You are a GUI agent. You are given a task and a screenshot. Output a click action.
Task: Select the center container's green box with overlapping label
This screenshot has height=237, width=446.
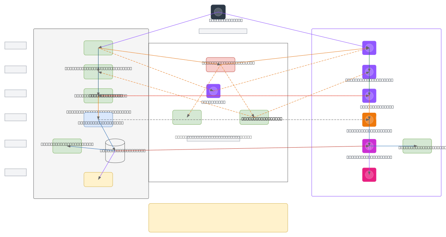(254, 117)
